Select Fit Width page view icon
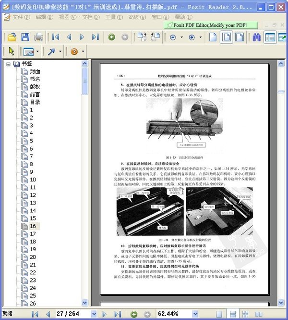Viewport: 288px width, 320px height. pos(240,37)
